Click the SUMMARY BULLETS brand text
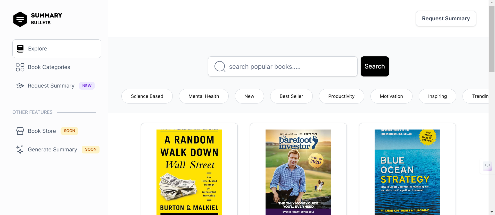The width and height of the screenshot is (495, 215). 47,19
